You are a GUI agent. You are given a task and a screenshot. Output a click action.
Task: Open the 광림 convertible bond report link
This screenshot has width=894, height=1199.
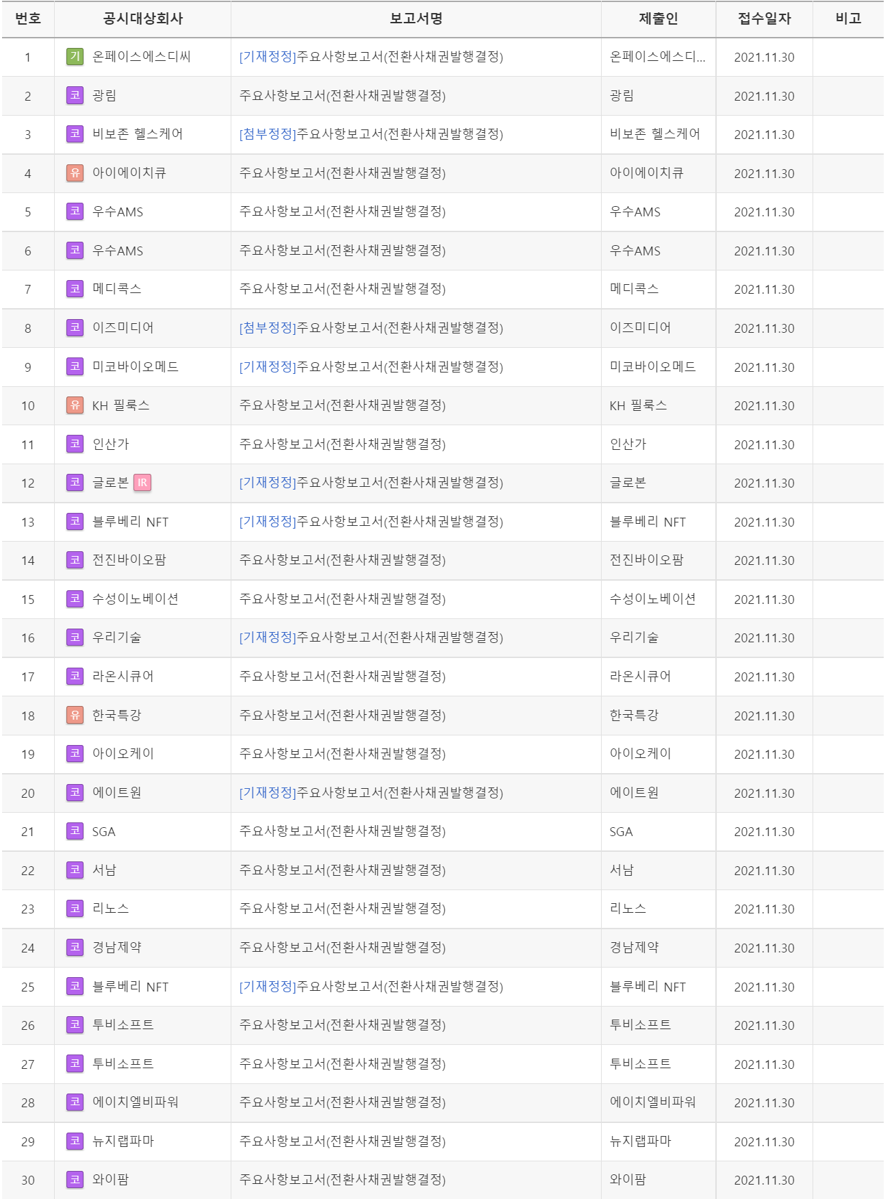coord(342,95)
